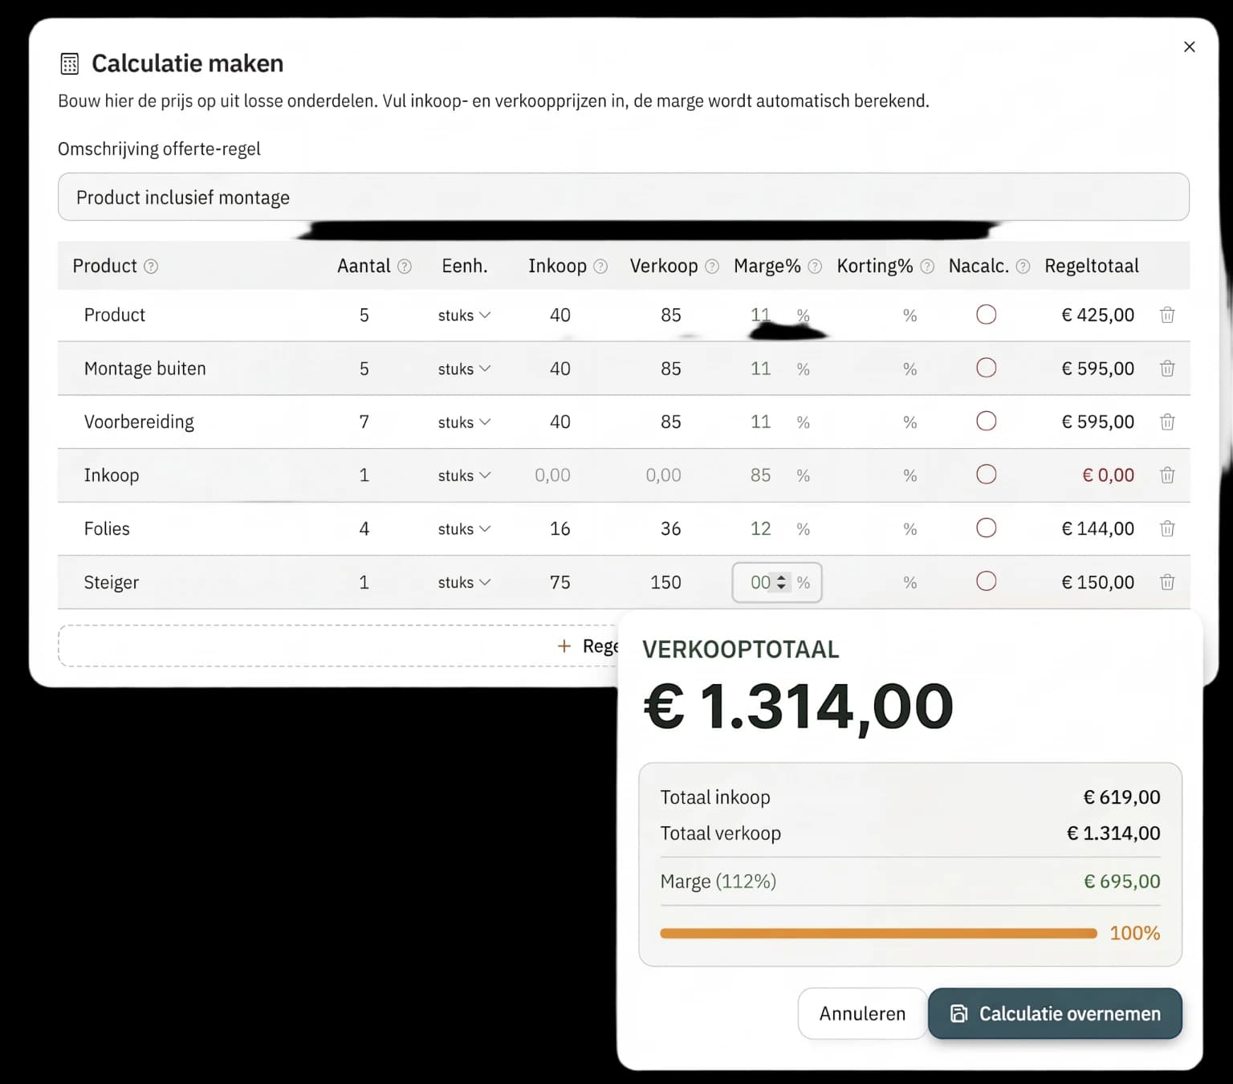Delete the Product row
Image resolution: width=1233 pixels, height=1084 pixels.
(x=1167, y=315)
